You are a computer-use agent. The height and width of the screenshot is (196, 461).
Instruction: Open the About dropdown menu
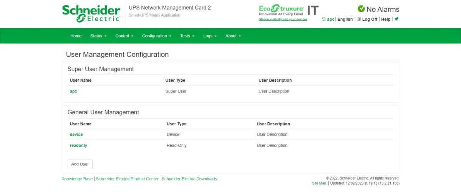tap(233, 36)
